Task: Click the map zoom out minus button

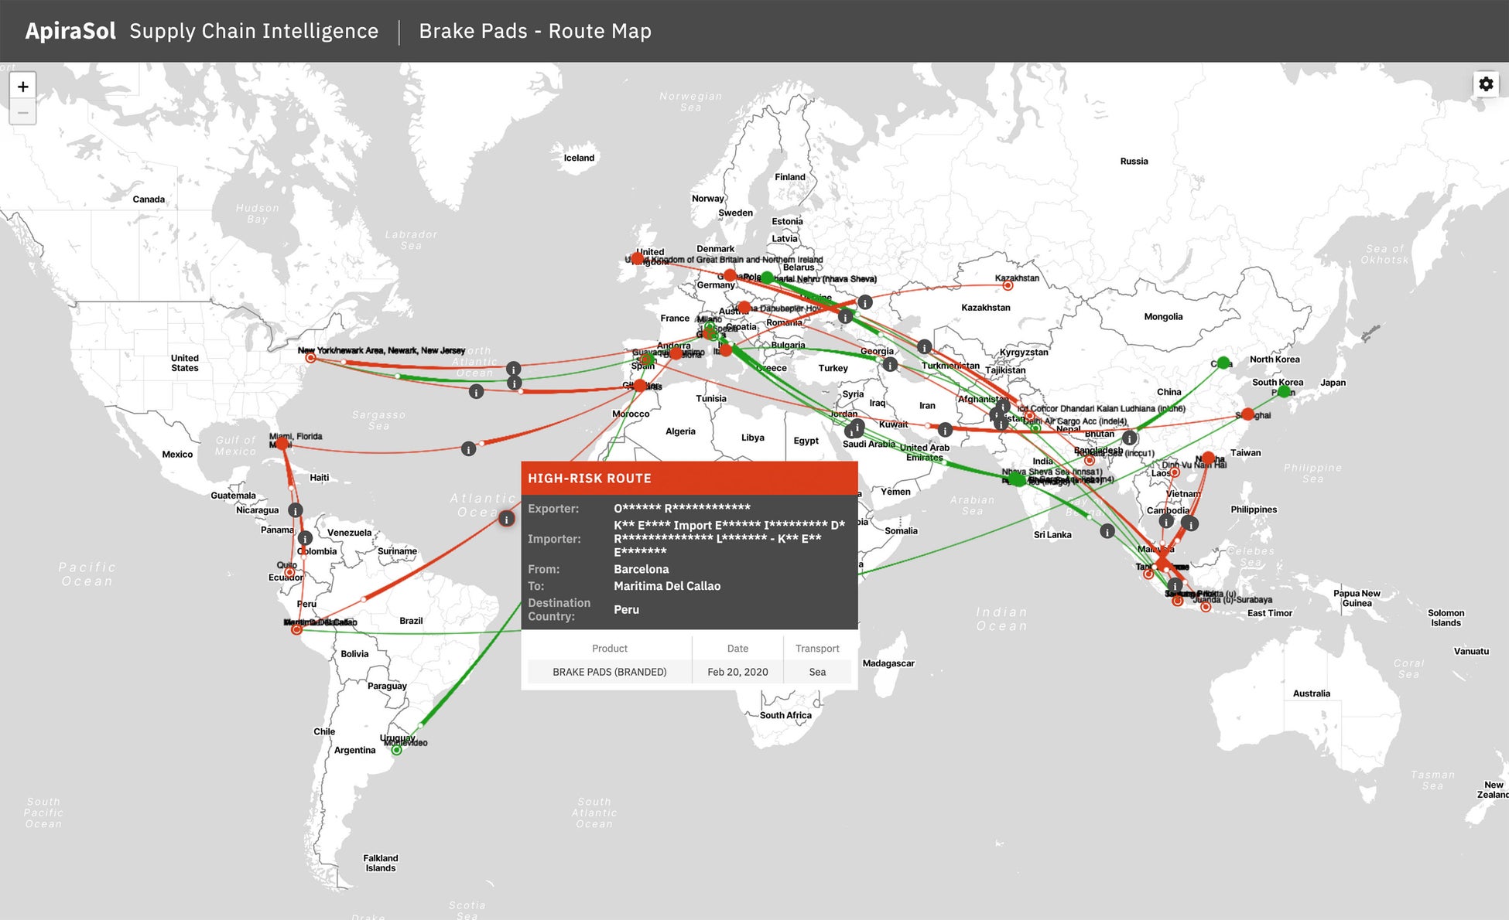Action: 22,113
